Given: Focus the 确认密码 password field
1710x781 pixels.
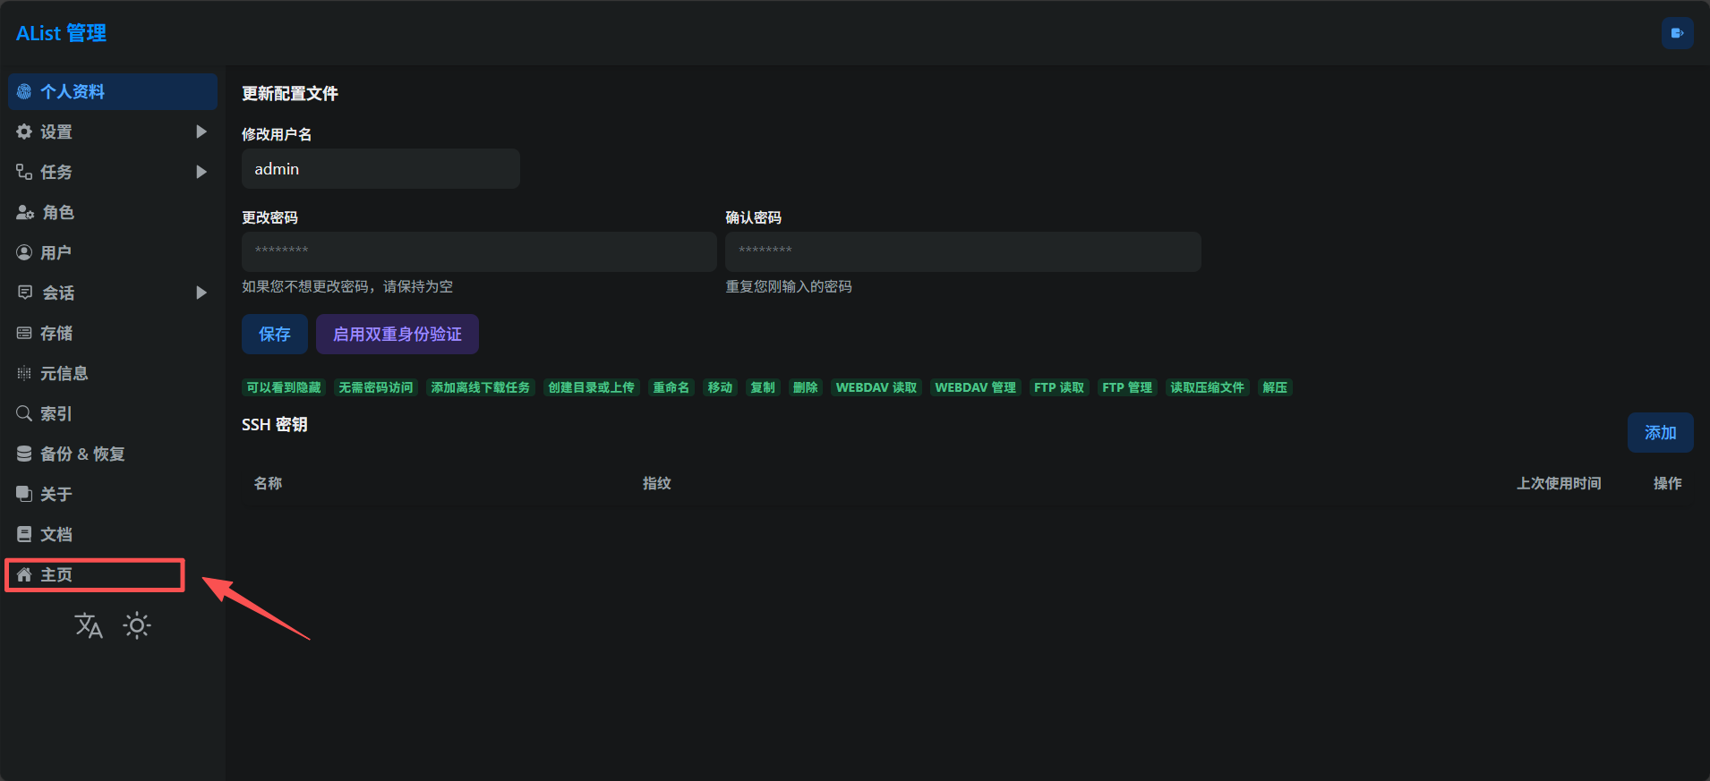Looking at the screenshot, I should (962, 251).
